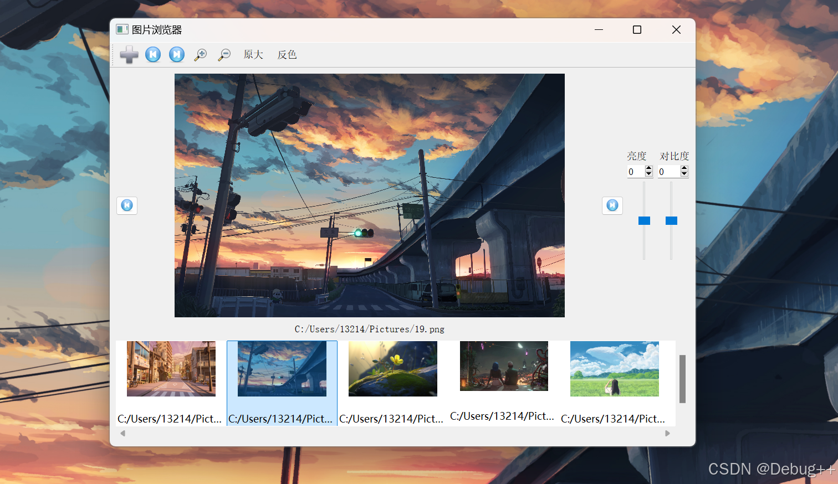The width and height of the screenshot is (838, 484).
Task: Click the plus add-image toolbar icon
Action: 129,54
